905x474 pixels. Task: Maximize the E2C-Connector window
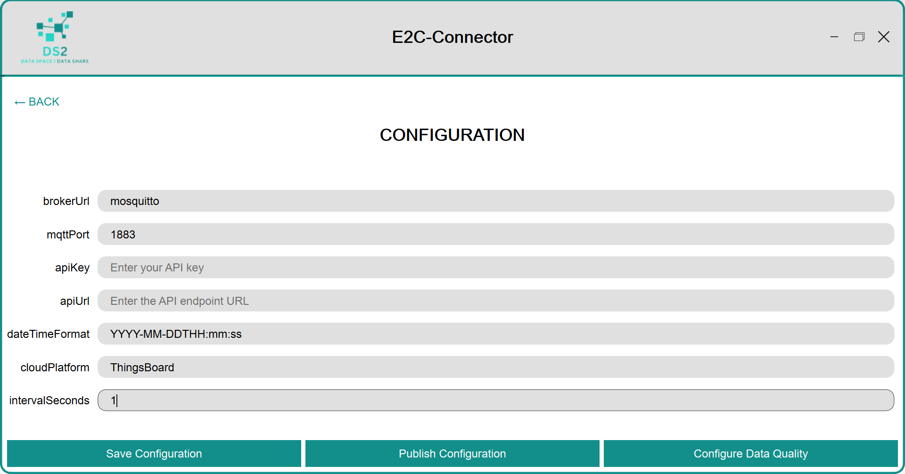click(x=859, y=37)
